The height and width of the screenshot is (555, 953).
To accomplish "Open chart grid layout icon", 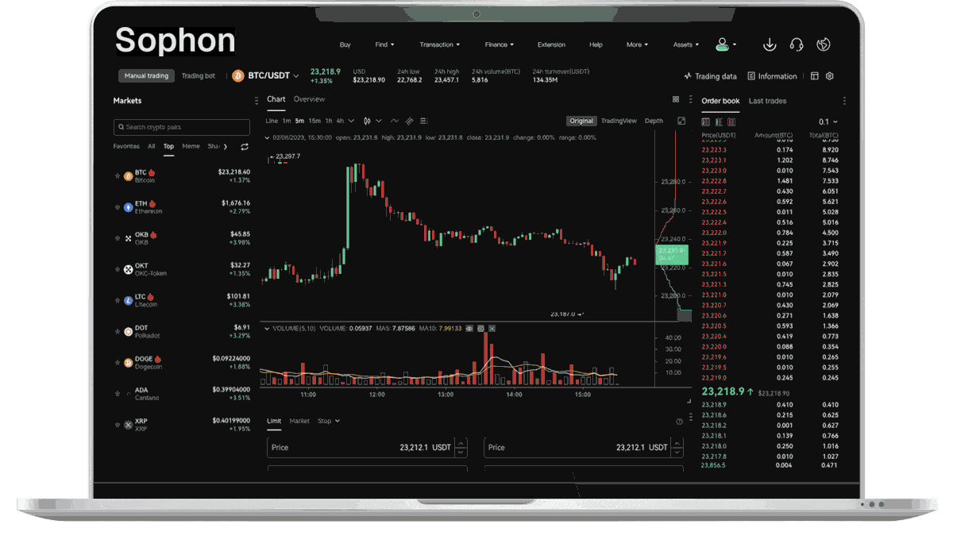I will 676,100.
